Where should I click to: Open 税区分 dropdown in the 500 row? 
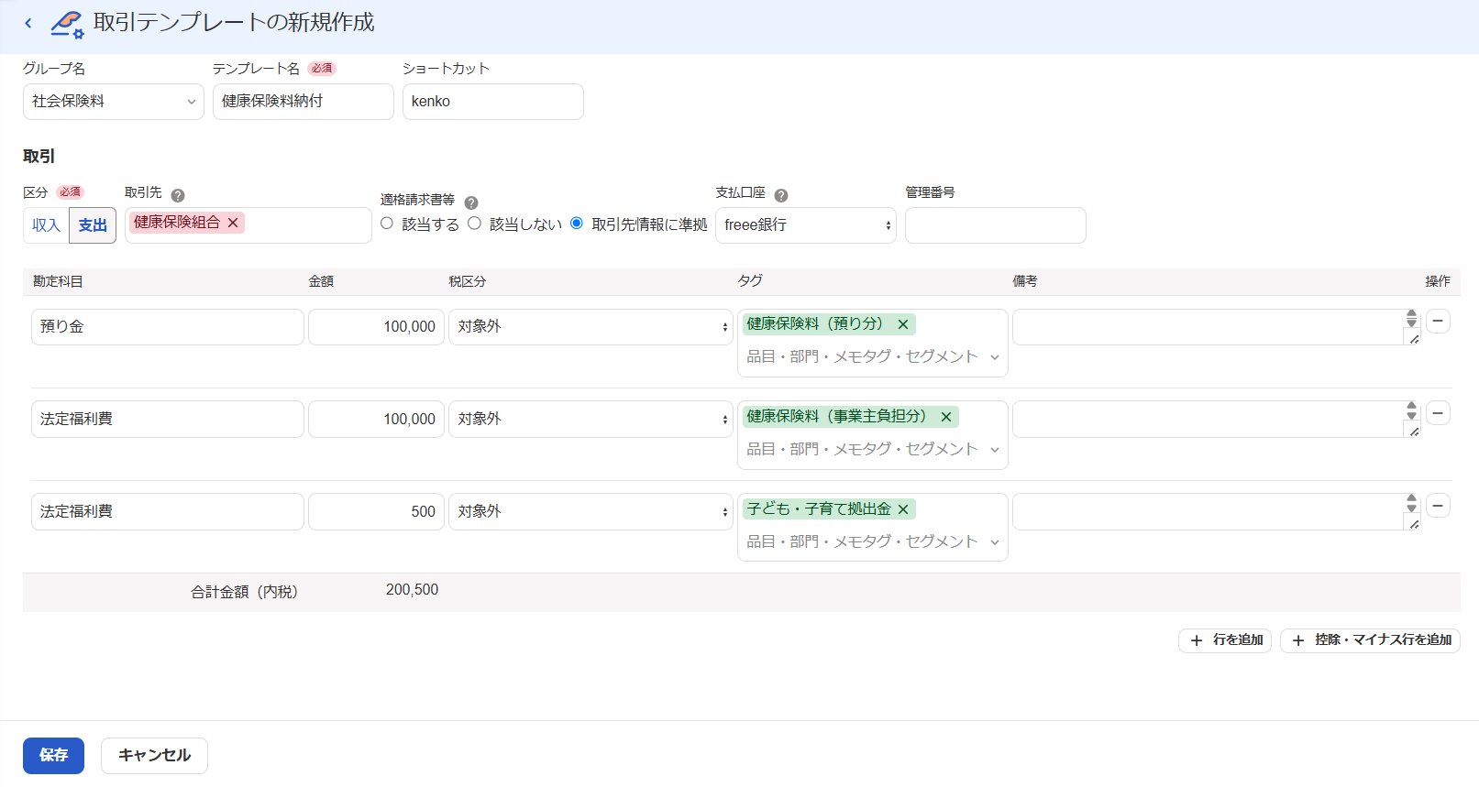(x=590, y=512)
